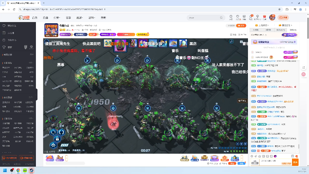Image resolution: width=309 pixels, height=174 pixels.
Task: Click the red-highlighted unit on the board
Action: 113,123
